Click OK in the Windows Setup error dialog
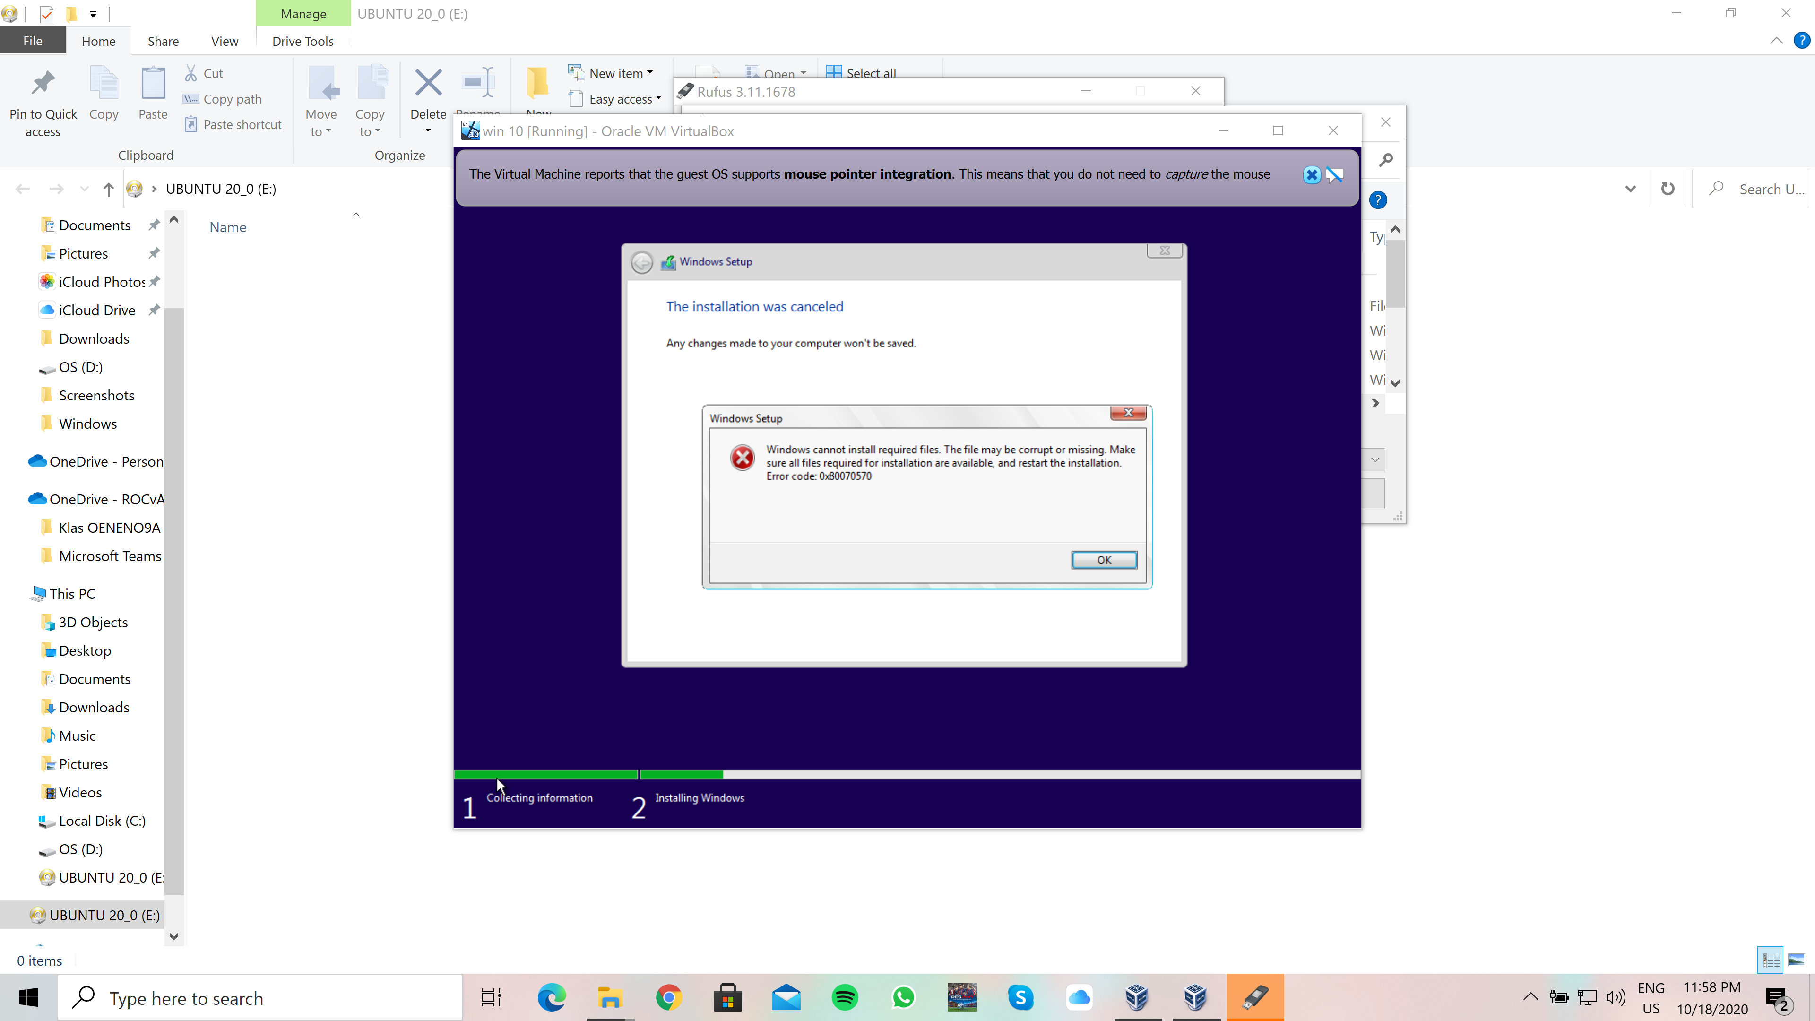Screen dimensions: 1815x1021 point(1103,560)
